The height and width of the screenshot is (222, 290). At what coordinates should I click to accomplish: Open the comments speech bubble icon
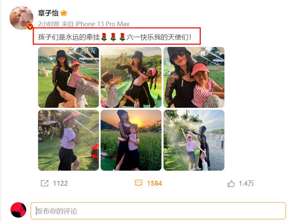[x=138, y=183]
